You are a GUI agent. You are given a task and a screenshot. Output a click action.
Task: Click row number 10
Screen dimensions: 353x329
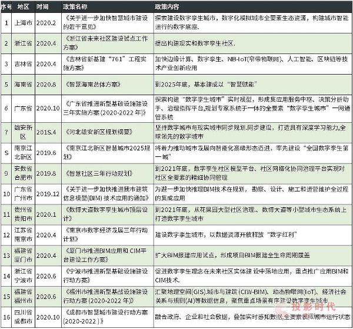(6, 194)
